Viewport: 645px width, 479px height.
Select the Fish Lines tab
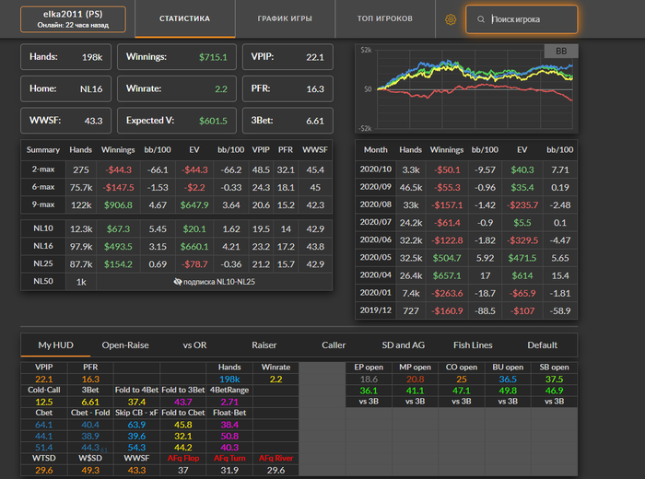[x=473, y=345]
